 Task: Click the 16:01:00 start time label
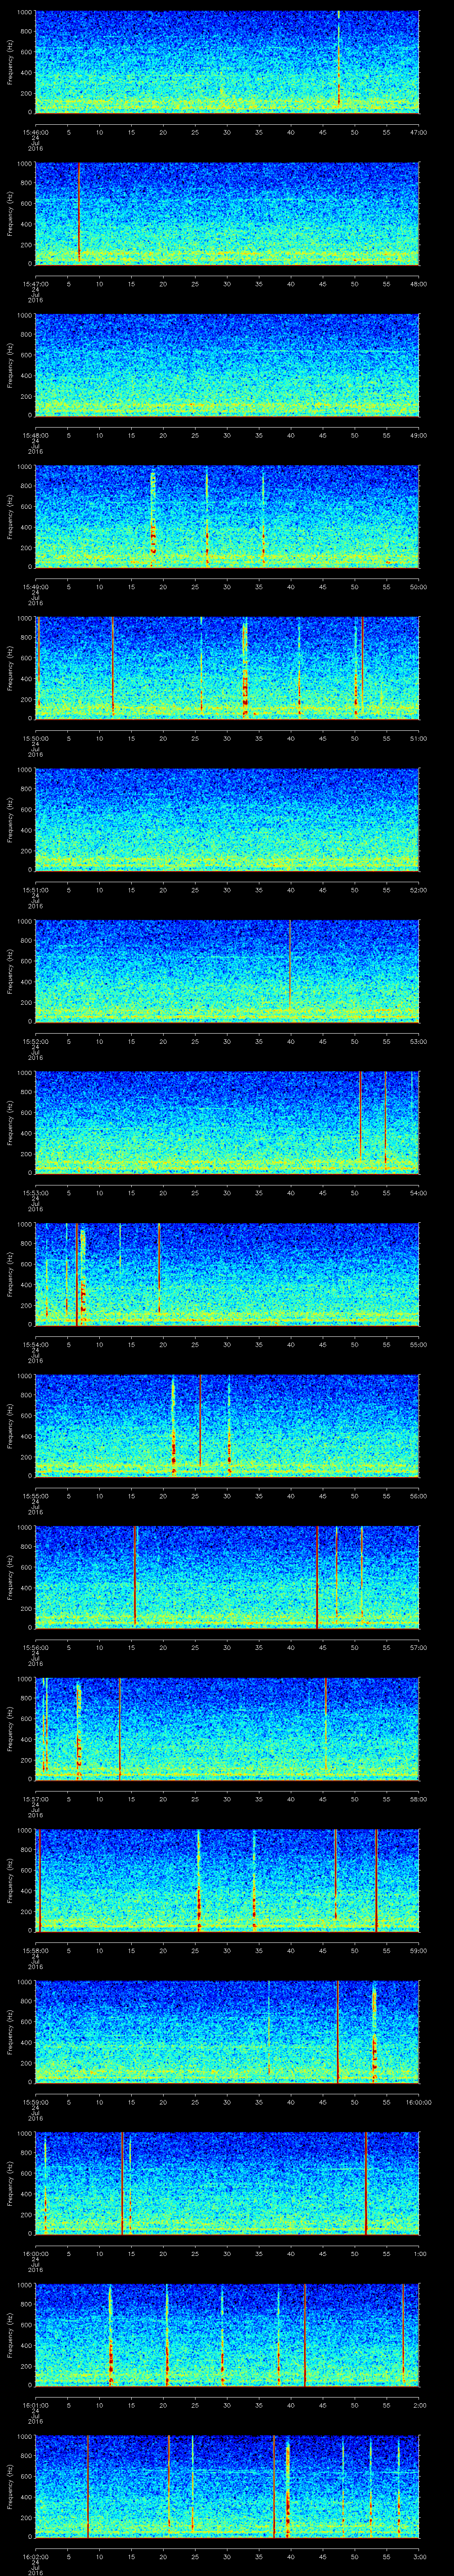(x=36, y=2404)
